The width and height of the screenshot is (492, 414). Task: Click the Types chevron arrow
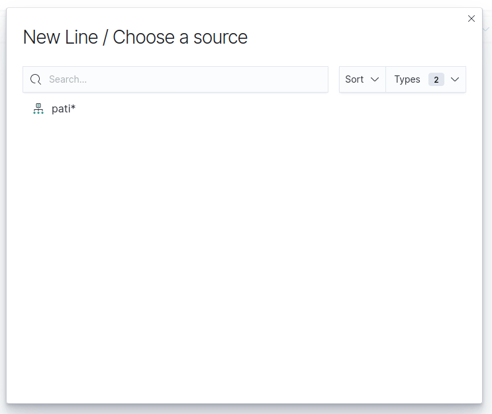click(455, 79)
